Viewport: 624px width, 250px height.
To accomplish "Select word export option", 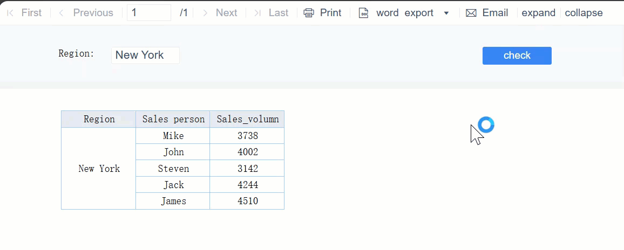I will pyautogui.click(x=405, y=13).
